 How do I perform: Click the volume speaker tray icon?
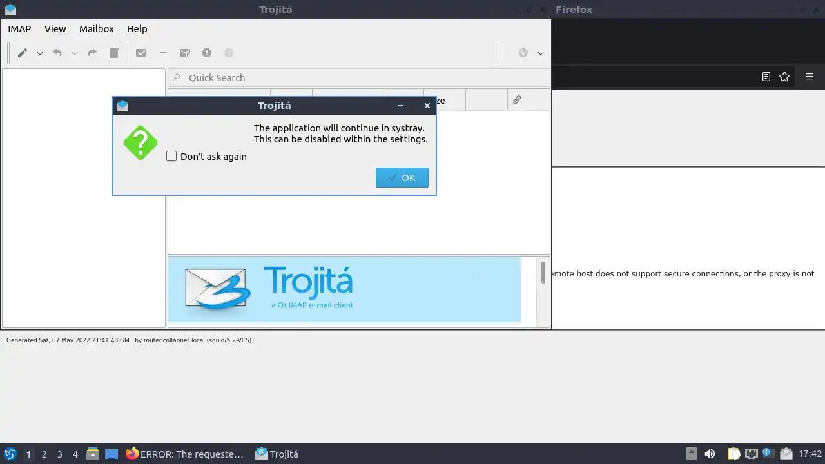[x=710, y=454]
